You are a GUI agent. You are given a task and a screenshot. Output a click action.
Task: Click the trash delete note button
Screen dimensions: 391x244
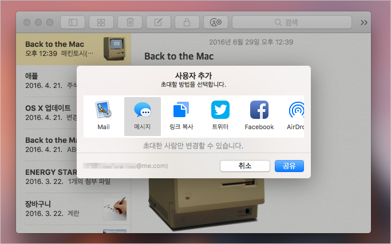130,22
